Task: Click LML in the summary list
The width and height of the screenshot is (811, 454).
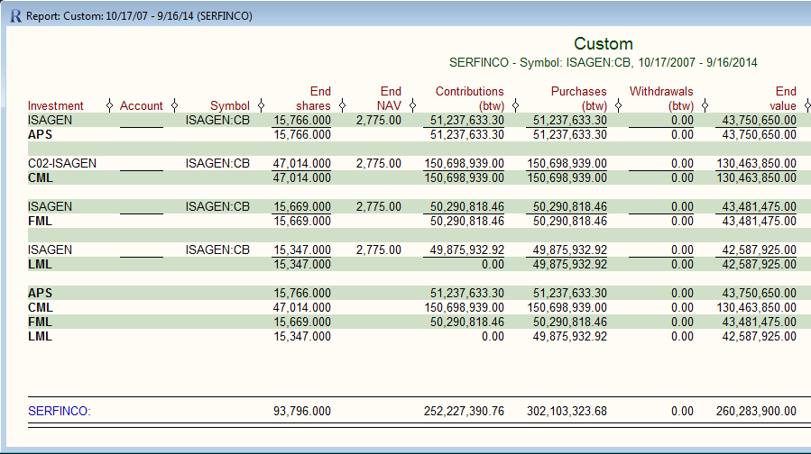Action: click(40, 336)
